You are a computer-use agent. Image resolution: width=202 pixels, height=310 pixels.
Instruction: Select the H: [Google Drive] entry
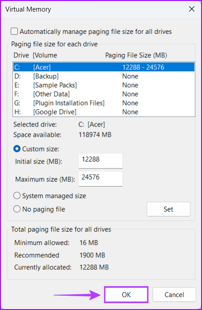point(104,112)
